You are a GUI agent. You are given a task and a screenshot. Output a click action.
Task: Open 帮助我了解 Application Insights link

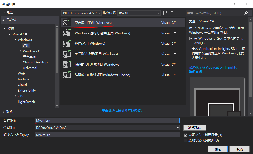(x=213, y=67)
